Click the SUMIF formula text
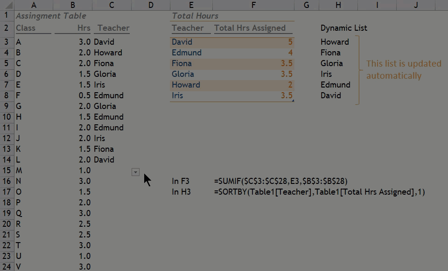Image resolution: width=448 pixels, height=271 pixels. 280,181
